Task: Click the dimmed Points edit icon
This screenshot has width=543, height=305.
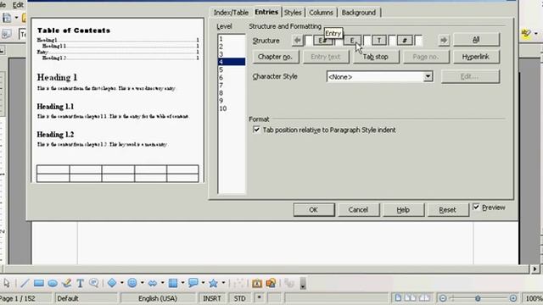Action: [238, 283]
